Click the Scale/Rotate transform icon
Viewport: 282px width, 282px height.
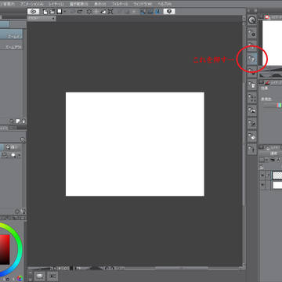point(110,12)
